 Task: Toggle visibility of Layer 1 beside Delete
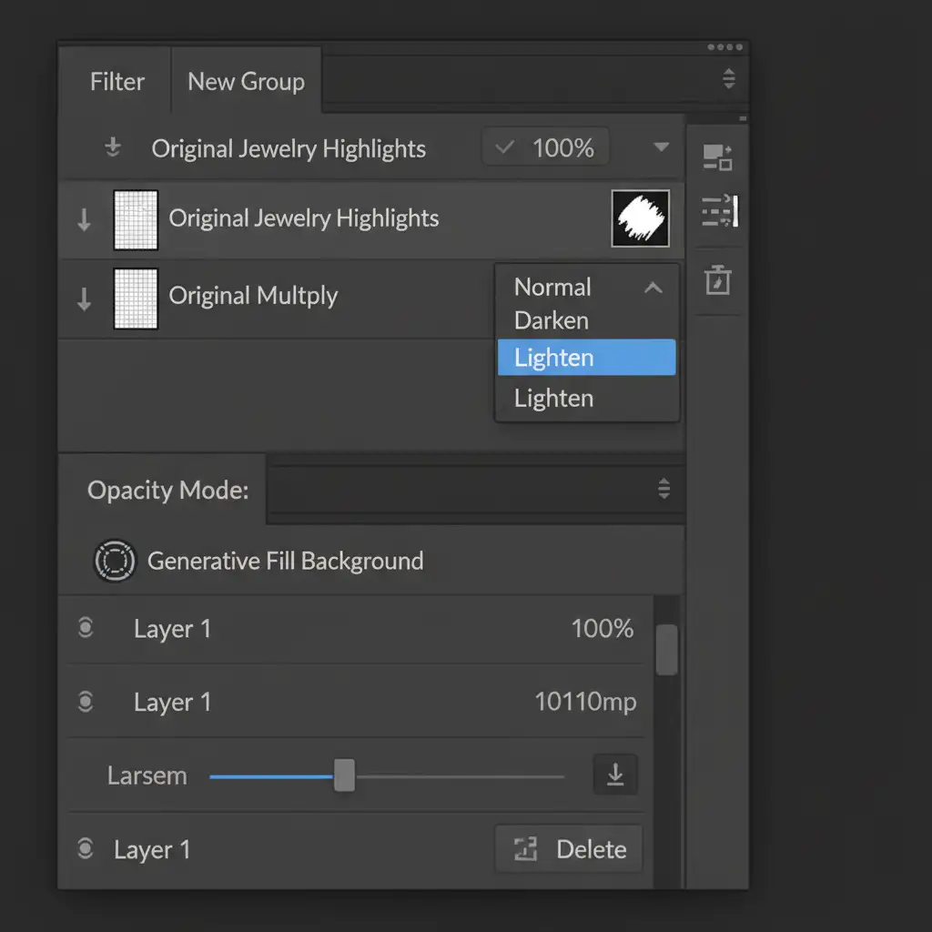(x=86, y=849)
